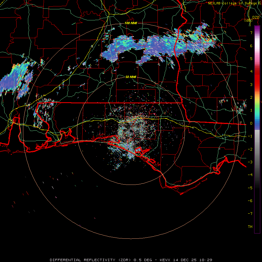Image resolution: width=262 pixels, height=262 pixels.
Task: Select the "-3" value on the scale
Action: [x=250, y=162]
